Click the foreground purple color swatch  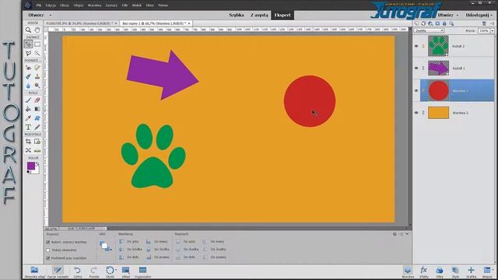click(31, 166)
